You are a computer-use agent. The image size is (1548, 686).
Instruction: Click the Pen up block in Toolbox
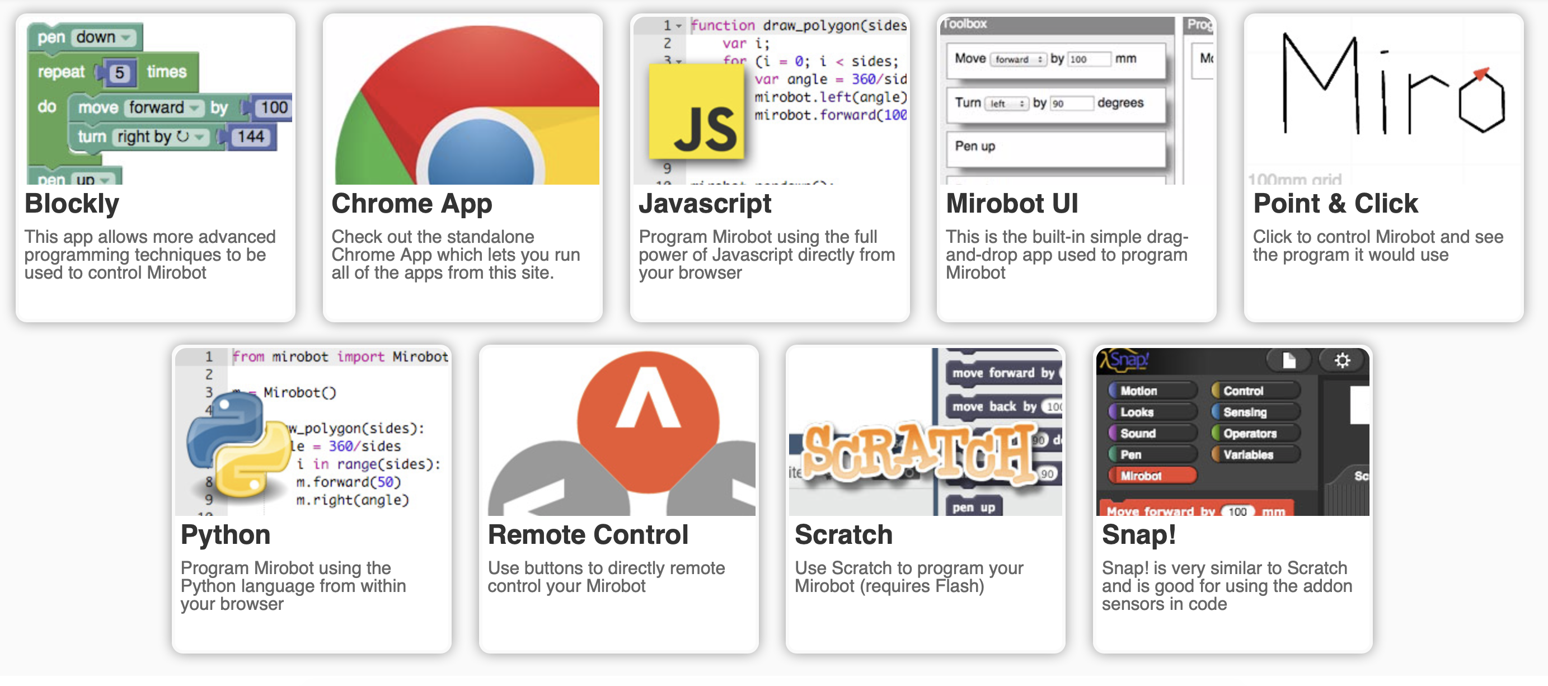tap(1056, 148)
